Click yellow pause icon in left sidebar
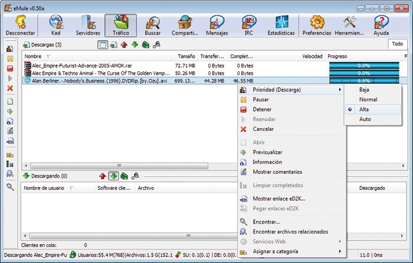The image size is (413, 263). (x=10, y=58)
